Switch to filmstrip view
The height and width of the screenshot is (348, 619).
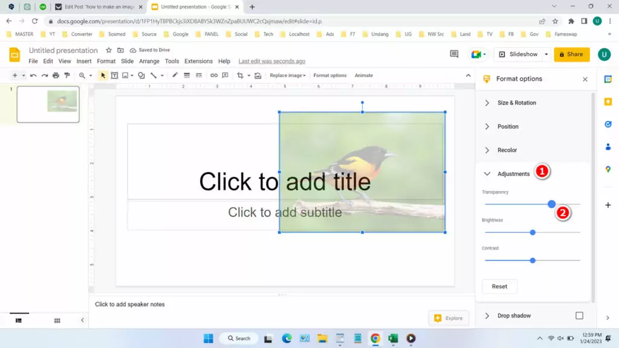(19, 320)
